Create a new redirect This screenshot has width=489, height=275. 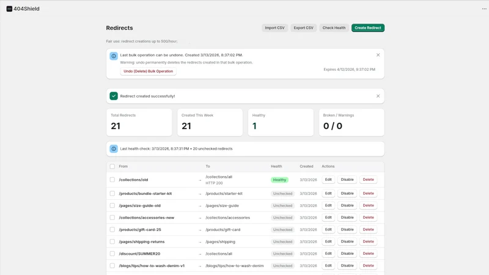368,28
